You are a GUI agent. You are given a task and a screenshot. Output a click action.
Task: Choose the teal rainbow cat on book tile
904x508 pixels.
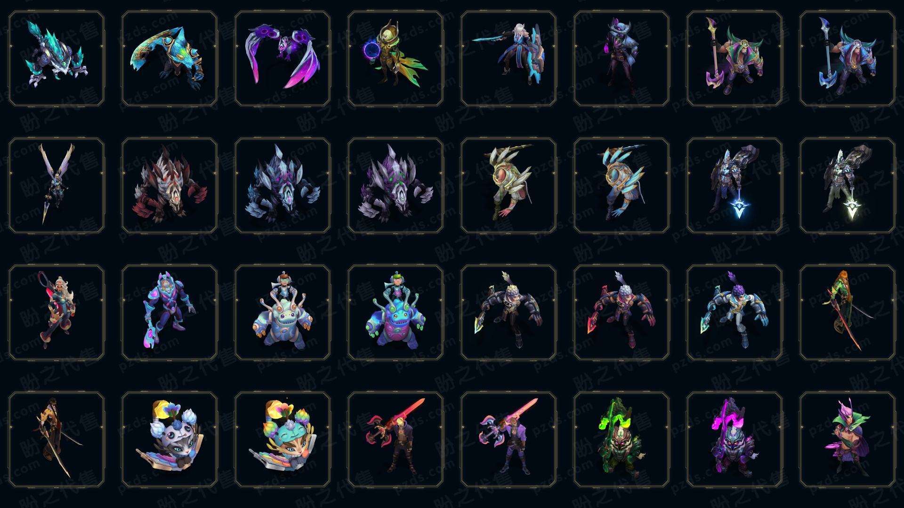click(282, 439)
